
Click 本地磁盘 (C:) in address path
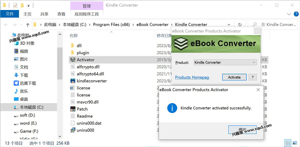[x=74, y=25]
